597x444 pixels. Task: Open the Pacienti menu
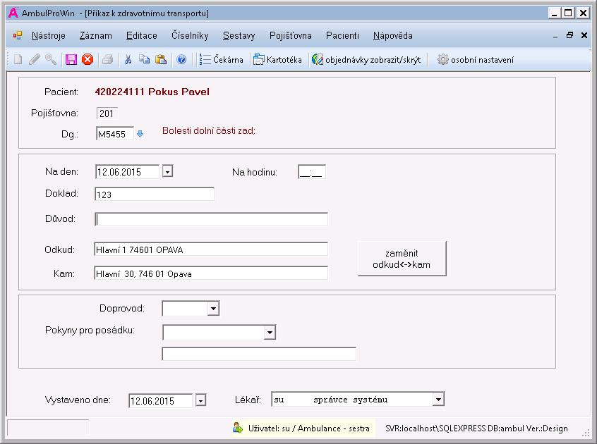pos(342,35)
